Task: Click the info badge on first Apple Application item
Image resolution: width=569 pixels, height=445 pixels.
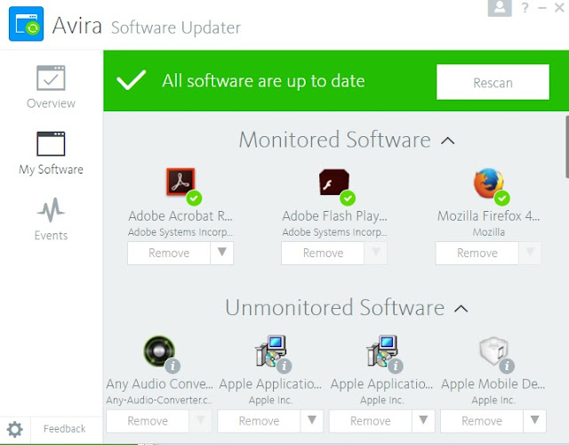Action: [284, 366]
